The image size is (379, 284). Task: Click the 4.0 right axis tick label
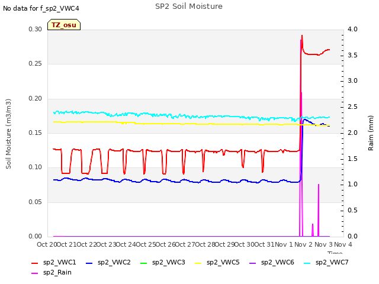[352, 29]
